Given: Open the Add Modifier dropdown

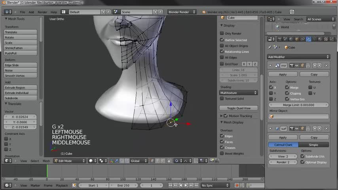Looking at the screenshot, I should [298, 57].
